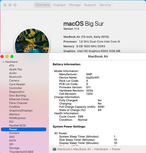The width and height of the screenshot is (146, 153).
Task: Select Ethernet Cards in the sidebar
Action: (19, 99)
